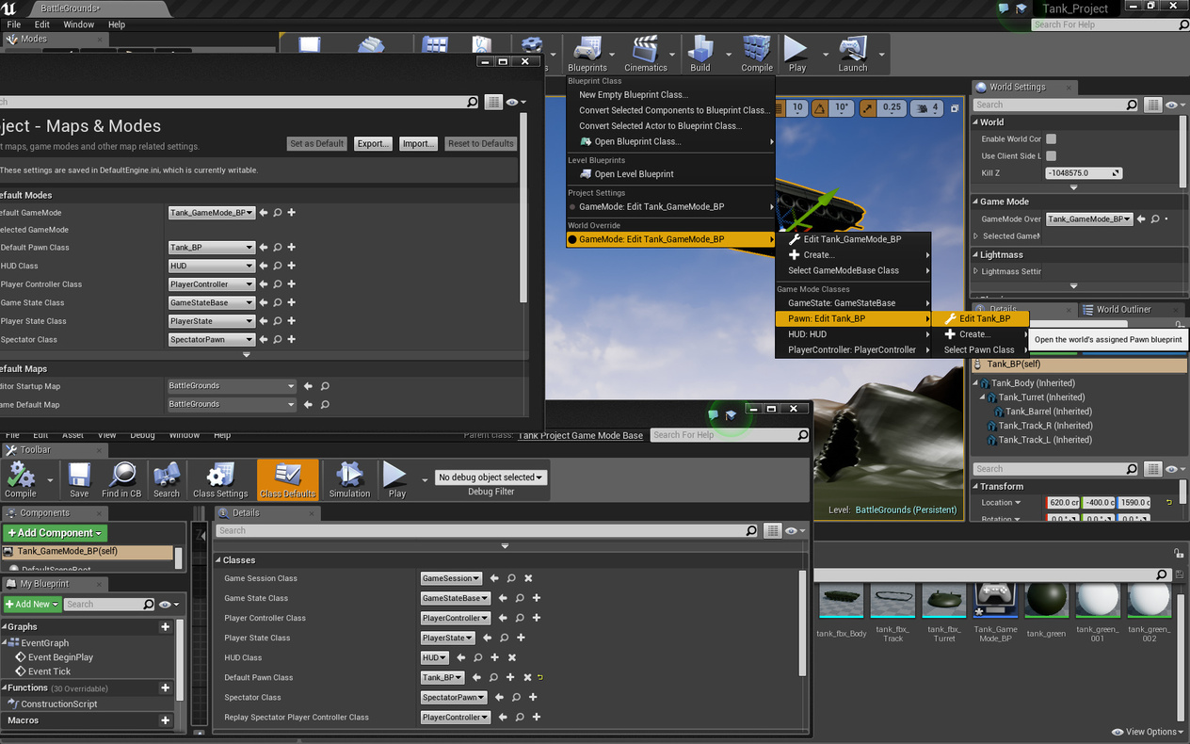Open the debug object selector dropdown
Image resolution: width=1190 pixels, height=744 pixels.
tap(491, 477)
